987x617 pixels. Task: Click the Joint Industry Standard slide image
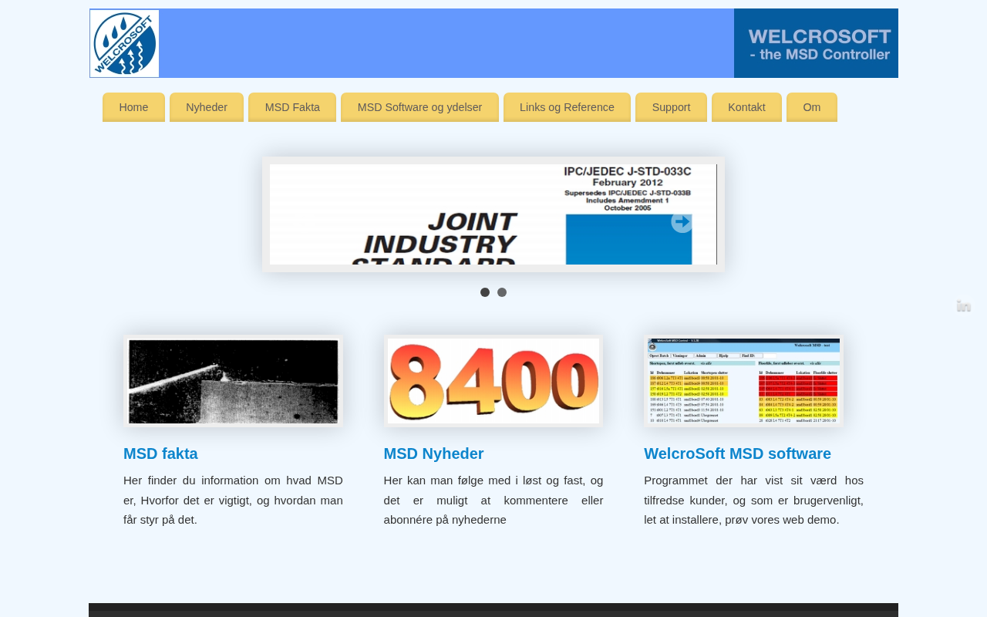point(493,214)
